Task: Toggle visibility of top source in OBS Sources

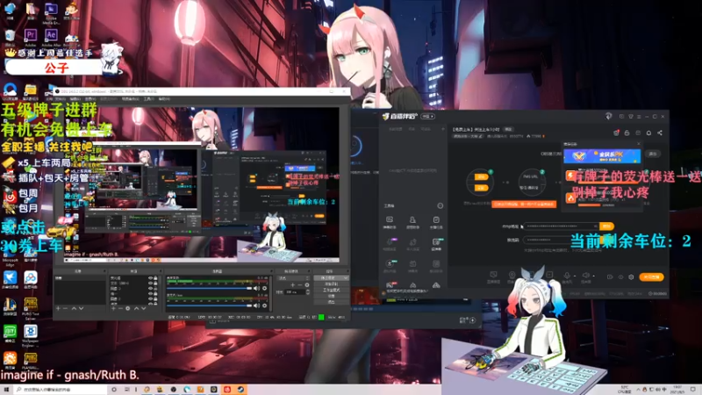Action: 150,278
